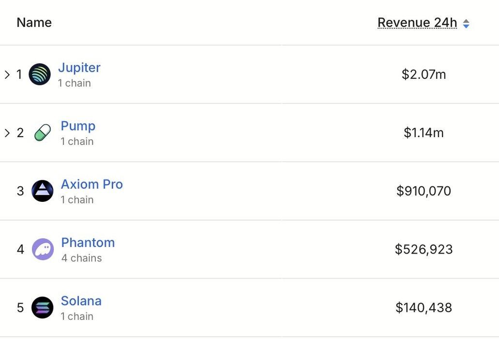Screen dimensions: 499x339
Task: Expand the Jupiter row chevron
Action: [7, 74]
